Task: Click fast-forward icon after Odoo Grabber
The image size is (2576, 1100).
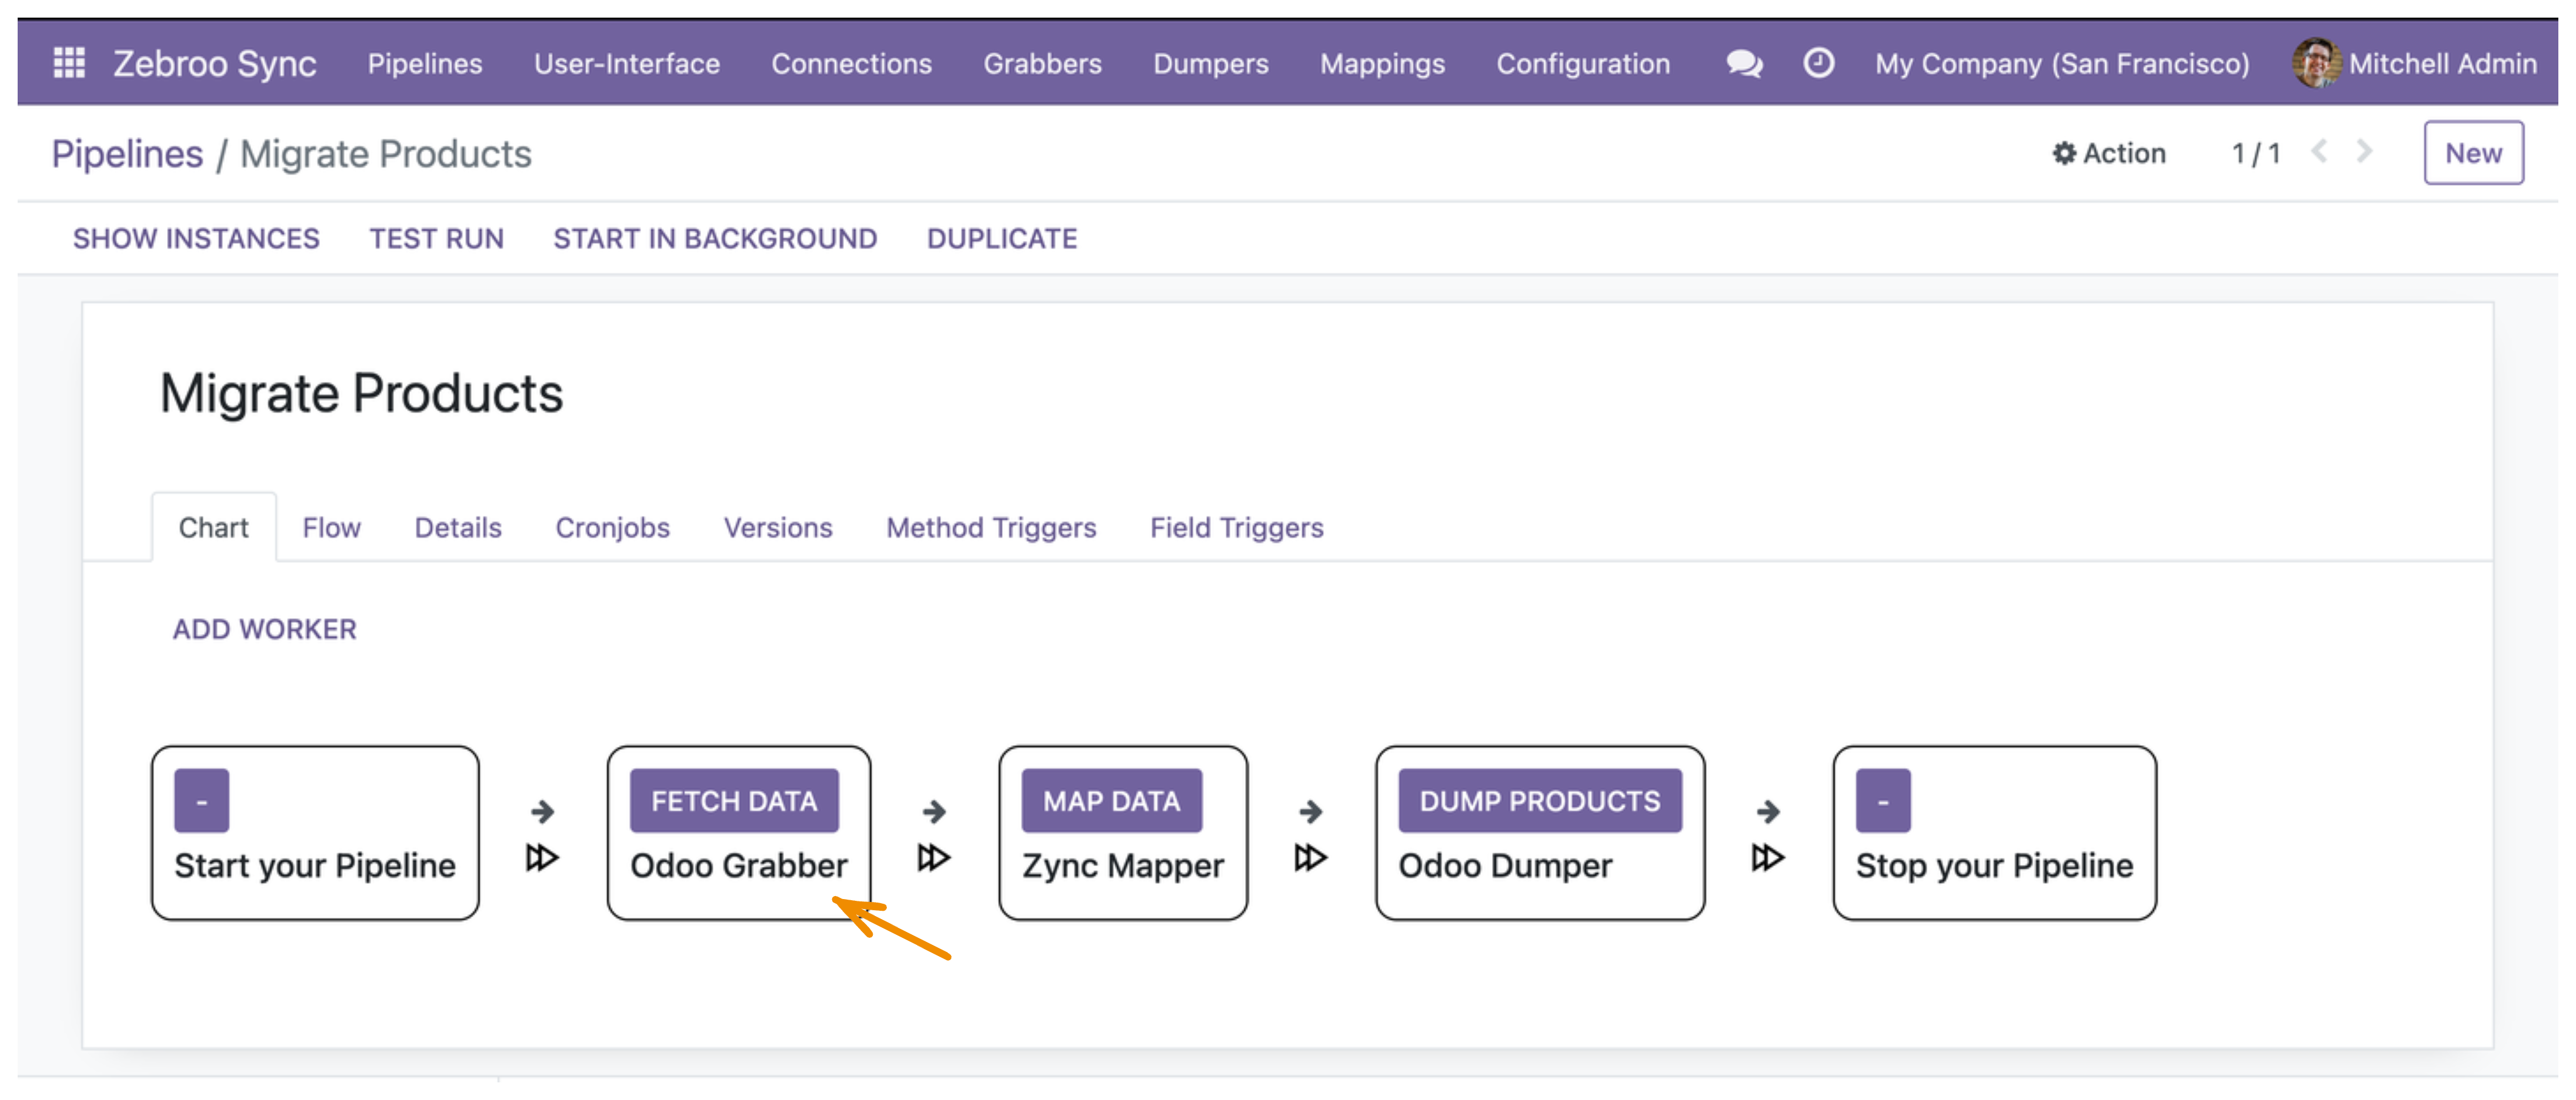Action: 934,857
